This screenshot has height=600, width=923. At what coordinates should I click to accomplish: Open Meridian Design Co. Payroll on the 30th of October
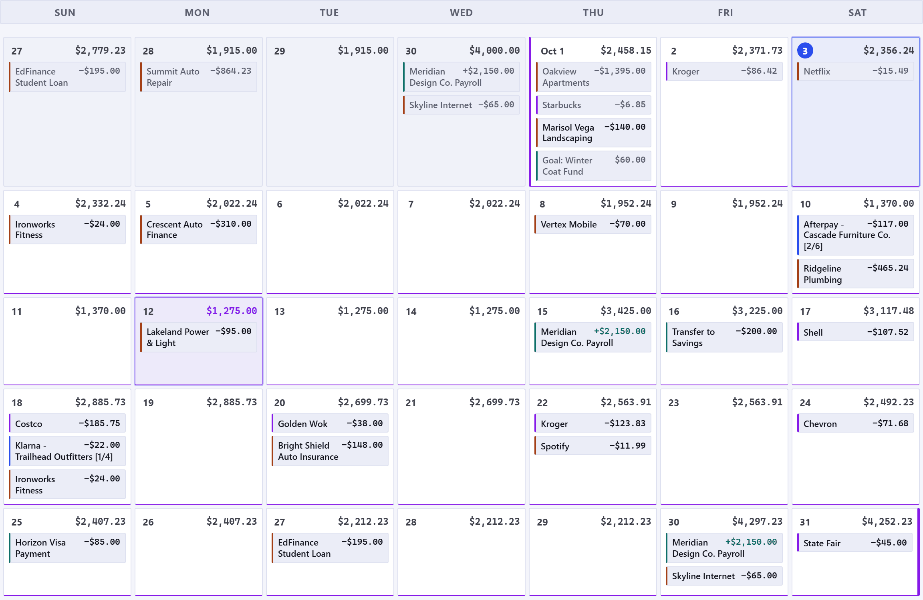(x=724, y=548)
